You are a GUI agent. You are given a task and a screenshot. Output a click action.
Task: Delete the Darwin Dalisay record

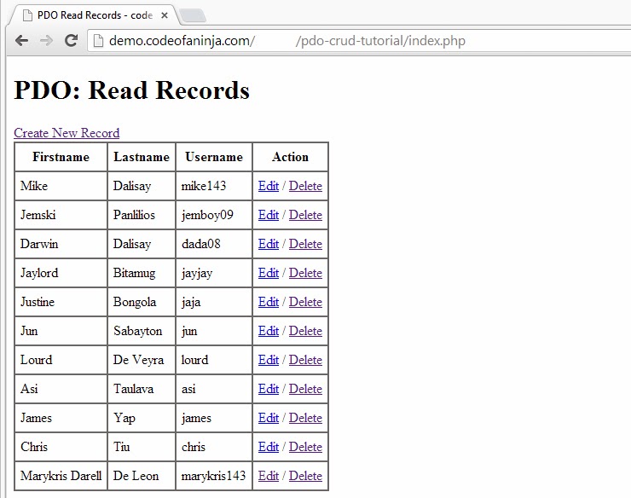pyautogui.click(x=305, y=244)
